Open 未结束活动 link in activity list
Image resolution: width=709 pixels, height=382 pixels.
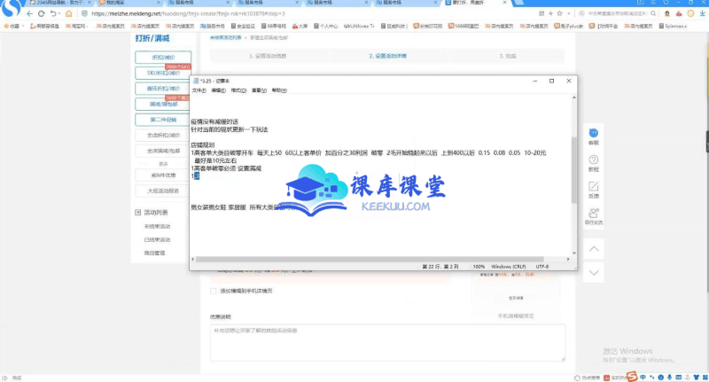tap(157, 227)
